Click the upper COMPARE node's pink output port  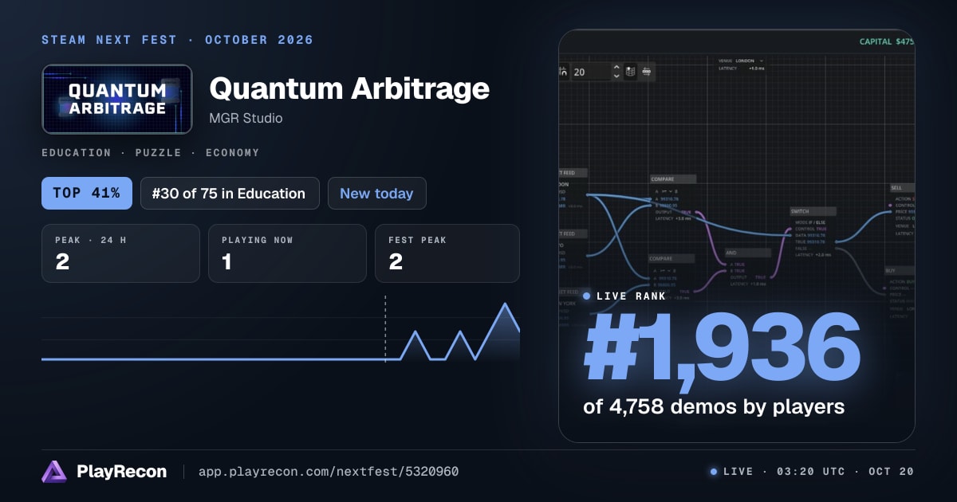click(x=696, y=212)
